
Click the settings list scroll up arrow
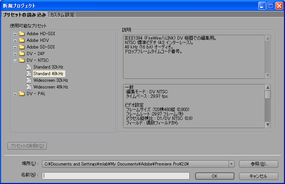[x=268, y=87]
